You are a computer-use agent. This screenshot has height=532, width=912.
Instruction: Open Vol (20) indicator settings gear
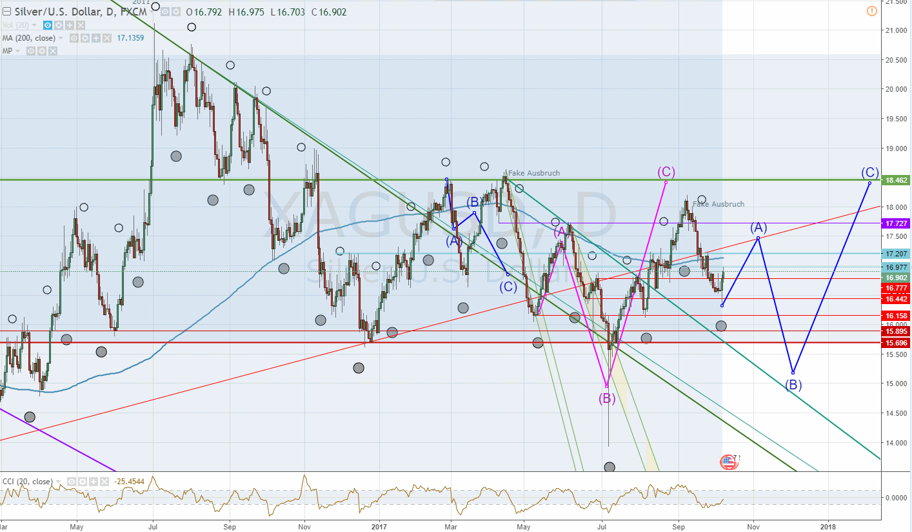click(x=59, y=25)
